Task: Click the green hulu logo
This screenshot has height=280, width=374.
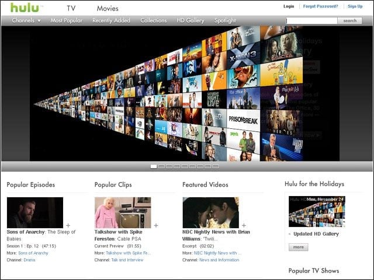Action: coord(25,8)
